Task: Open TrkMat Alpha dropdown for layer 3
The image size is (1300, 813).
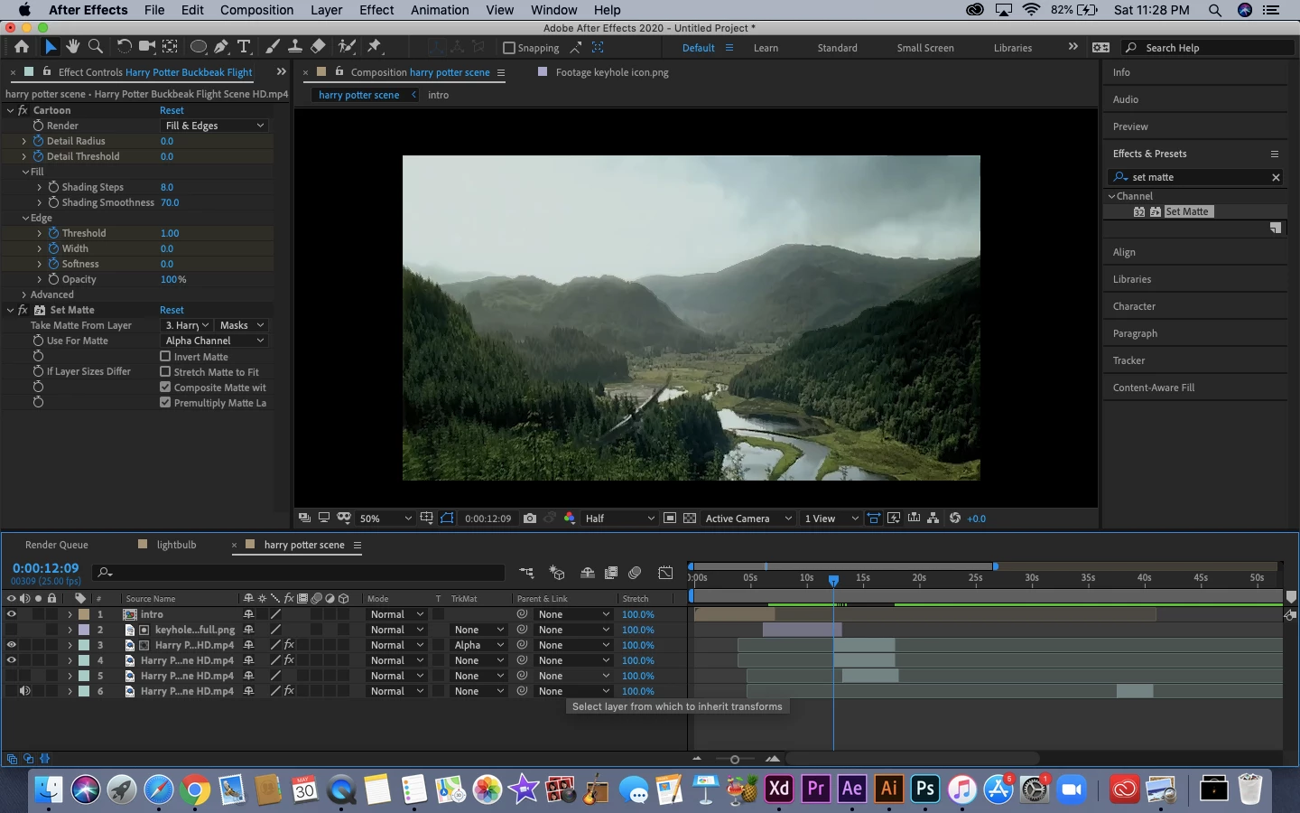Action: click(478, 645)
